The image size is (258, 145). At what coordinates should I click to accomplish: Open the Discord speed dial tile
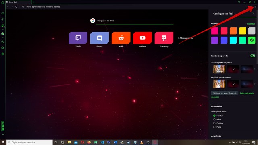[x=100, y=38]
